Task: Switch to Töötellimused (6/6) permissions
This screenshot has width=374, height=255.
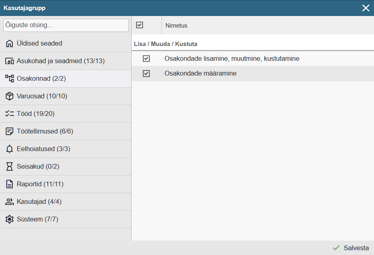Action: click(x=45, y=131)
